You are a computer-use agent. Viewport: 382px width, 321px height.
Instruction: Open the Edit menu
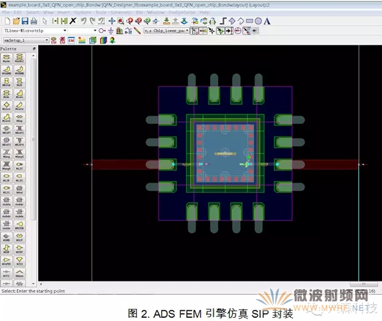click(18, 12)
